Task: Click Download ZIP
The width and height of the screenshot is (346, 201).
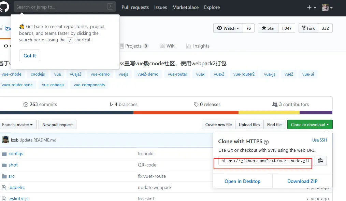Action: (x=302, y=181)
